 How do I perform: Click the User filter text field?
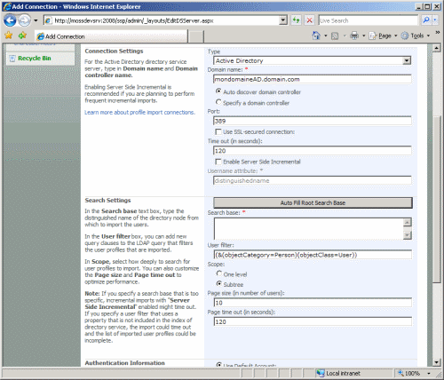coord(313,255)
